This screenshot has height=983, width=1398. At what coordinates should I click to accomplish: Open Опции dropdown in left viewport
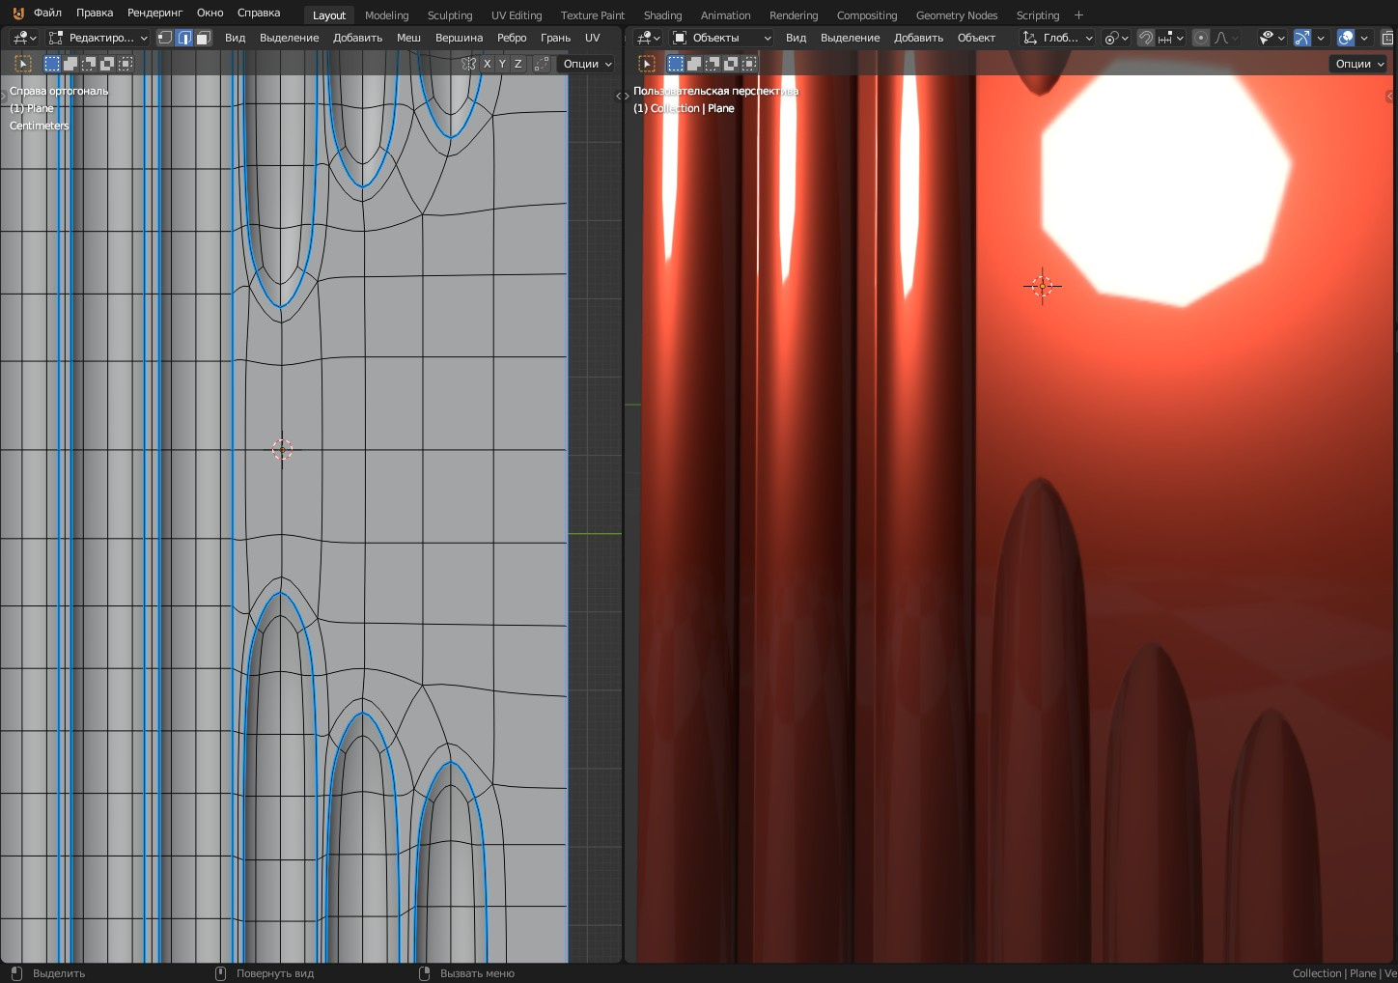[587, 64]
